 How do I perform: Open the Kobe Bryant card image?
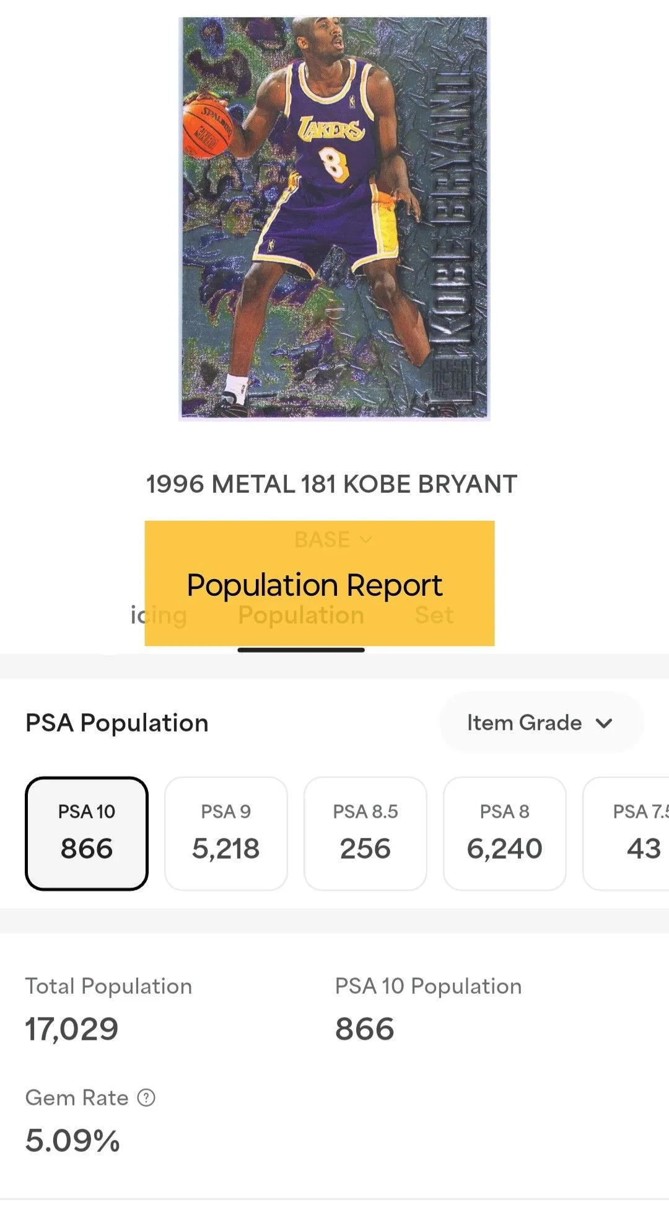[334, 219]
